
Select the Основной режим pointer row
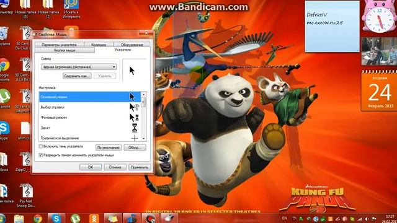(x=90, y=97)
